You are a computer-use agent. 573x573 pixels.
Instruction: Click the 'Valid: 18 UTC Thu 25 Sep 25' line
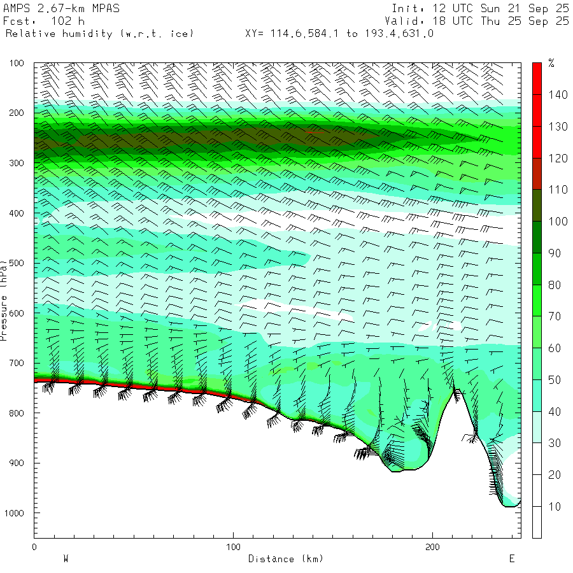click(x=476, y=21)
